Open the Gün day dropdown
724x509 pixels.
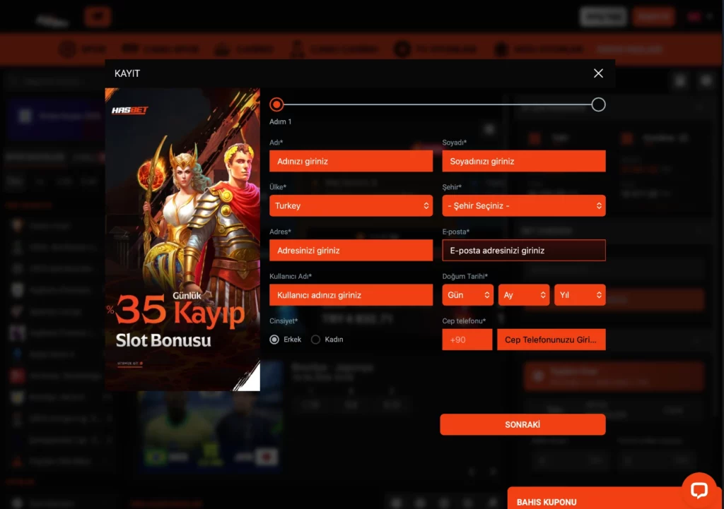tap(468, 295)
